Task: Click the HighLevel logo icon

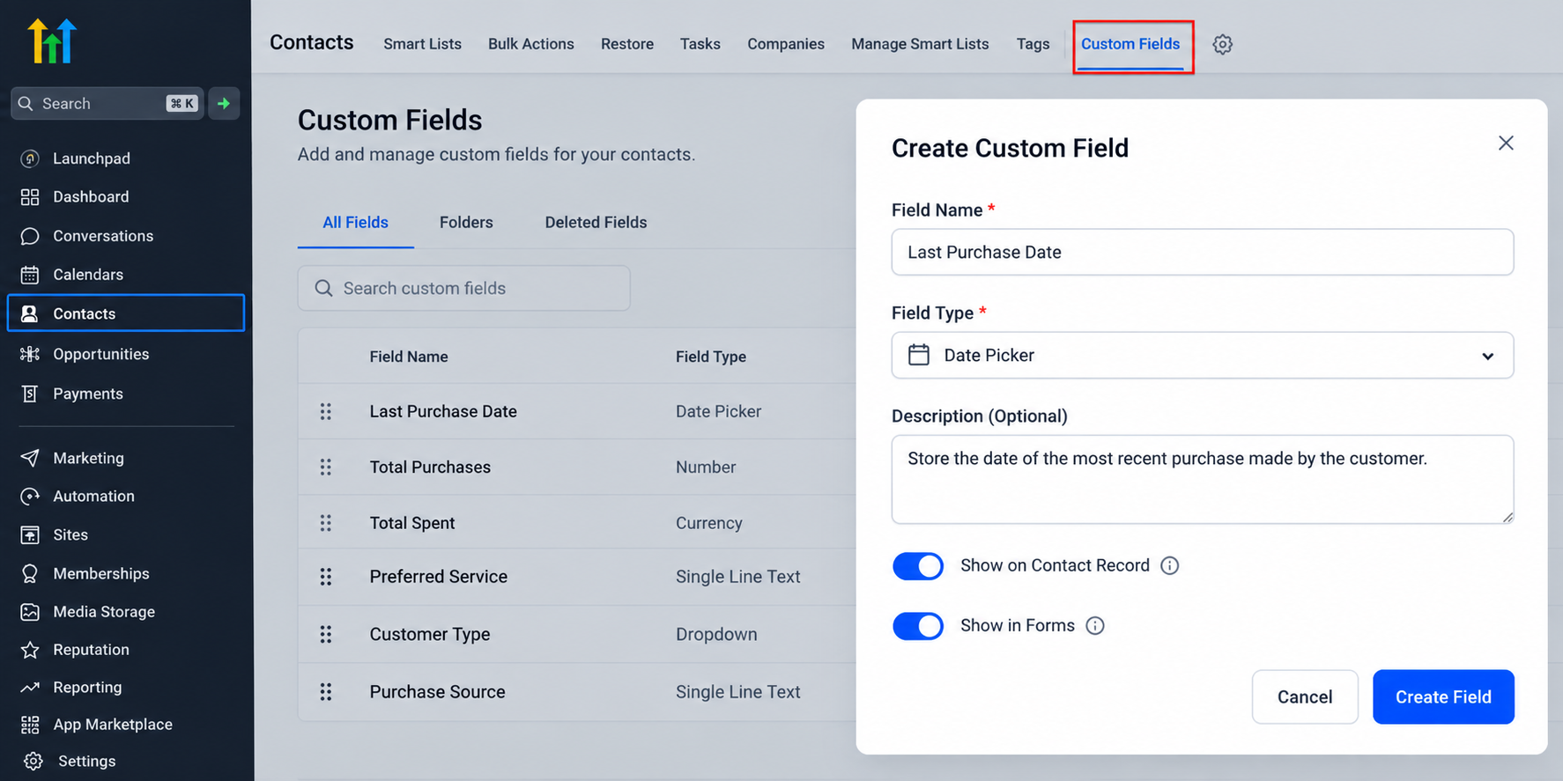Action: [52, 41]
